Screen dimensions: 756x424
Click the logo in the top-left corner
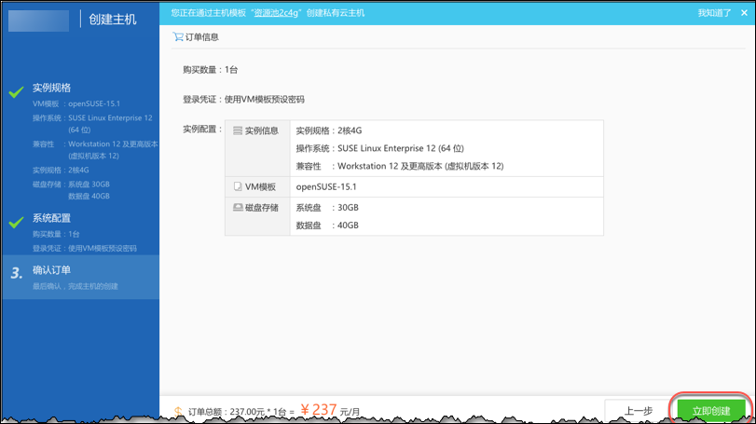(x=38, y=20)
